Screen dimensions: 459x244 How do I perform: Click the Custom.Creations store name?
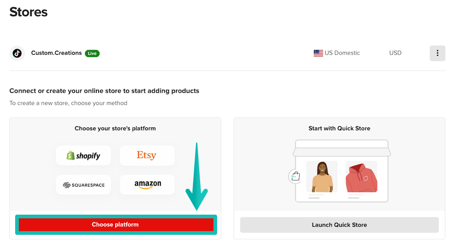coord(56,53)
